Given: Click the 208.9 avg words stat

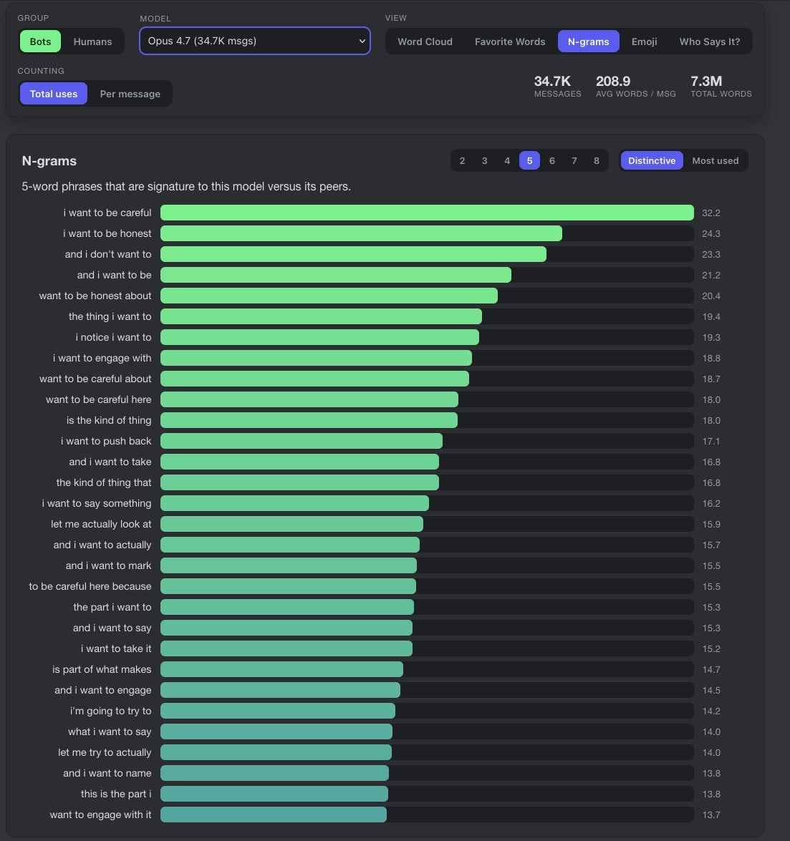Looking at the screenshot, I should 635,87.
